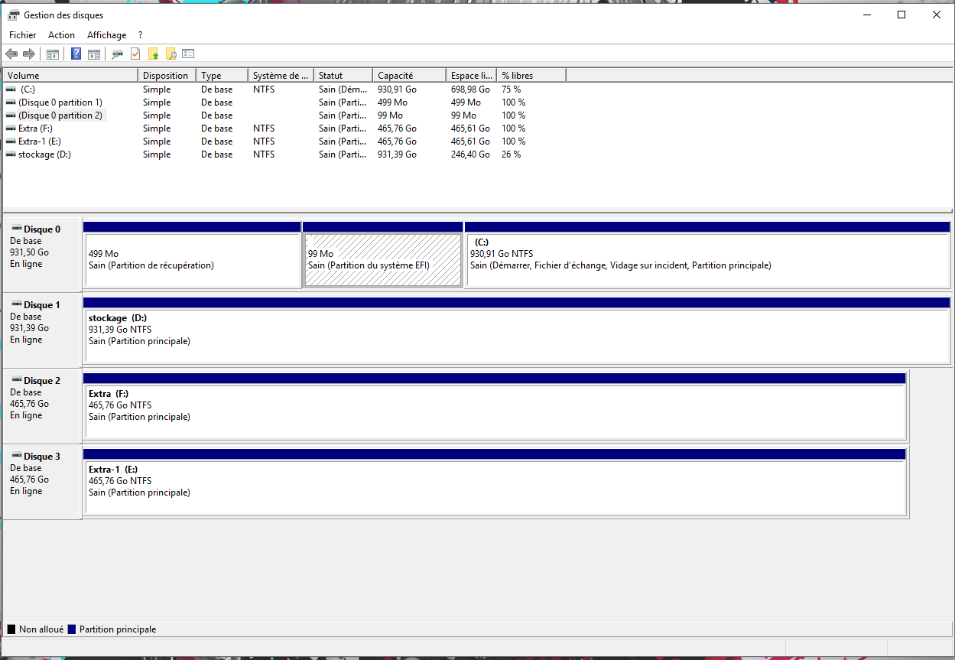Open the ? help menu
This screenshot has height=660, width=955.
(x=141, y=35)
